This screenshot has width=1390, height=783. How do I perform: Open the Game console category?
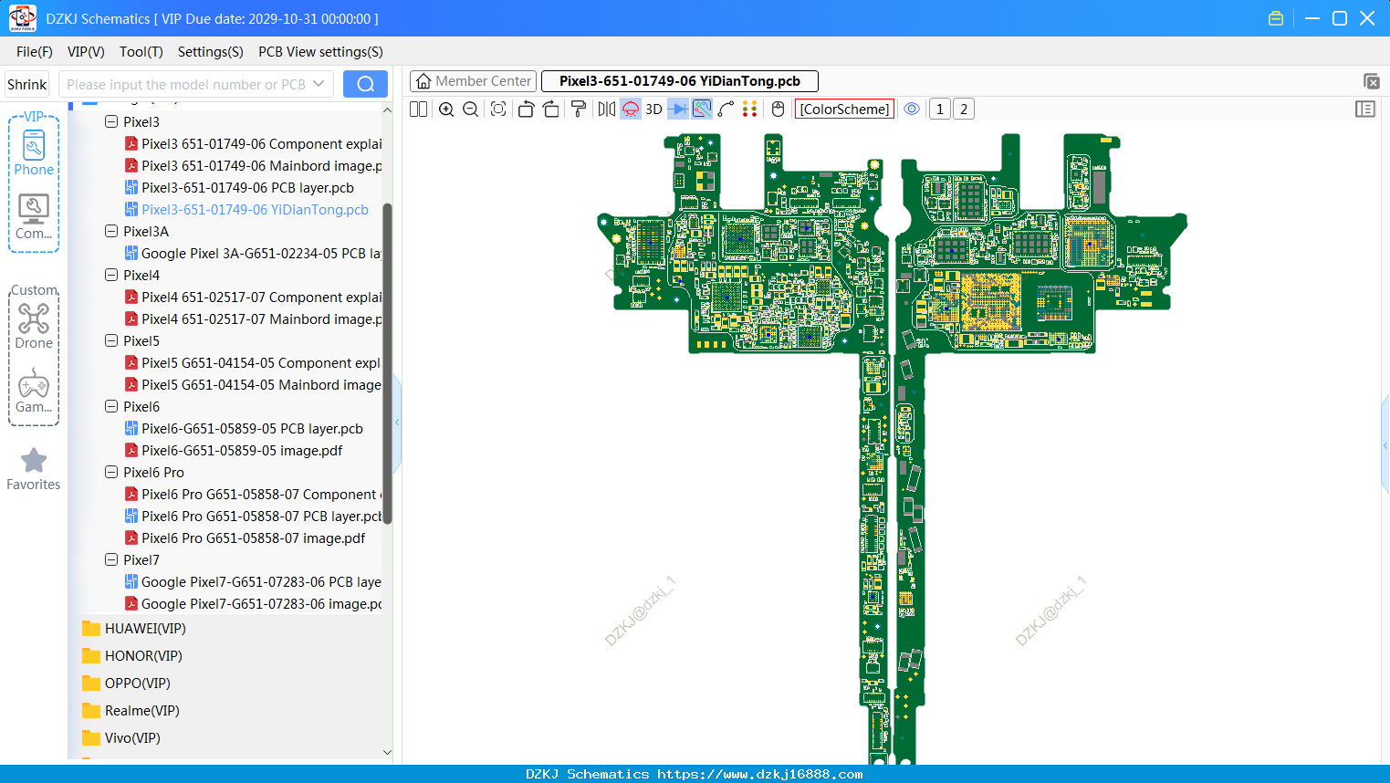point(34,391)
